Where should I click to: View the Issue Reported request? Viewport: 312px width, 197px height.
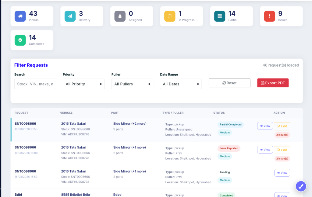coord(265,150)
